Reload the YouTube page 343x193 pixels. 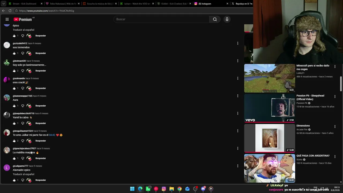pyautogui.click(x=10, y=11)
